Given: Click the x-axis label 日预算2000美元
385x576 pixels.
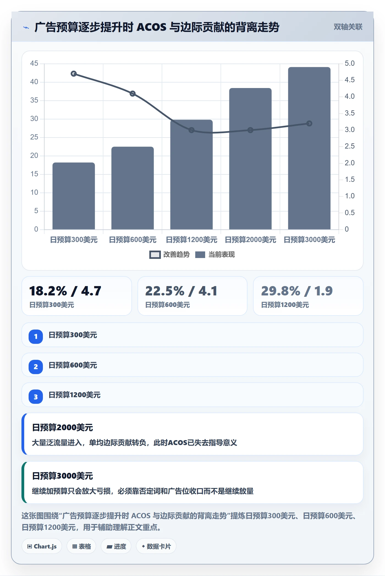Looking at the screenshot, I should (250, 240).
